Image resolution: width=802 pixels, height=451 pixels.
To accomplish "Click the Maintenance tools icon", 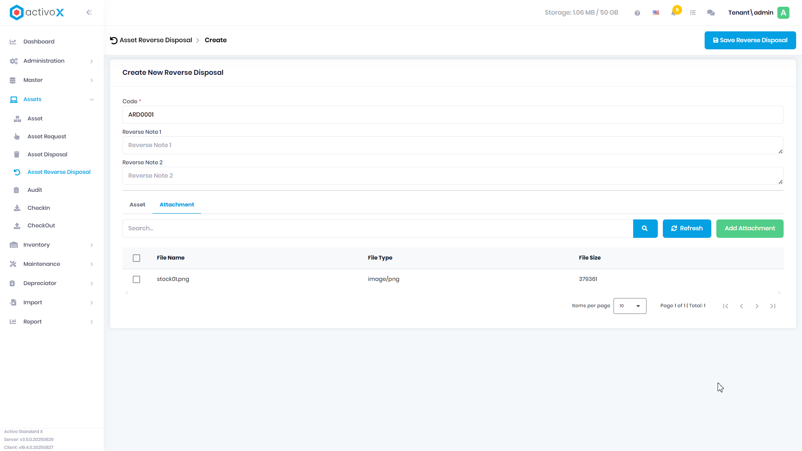I will point(13,264).
